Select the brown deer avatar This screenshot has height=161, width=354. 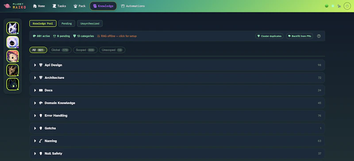tap(13, 70)
